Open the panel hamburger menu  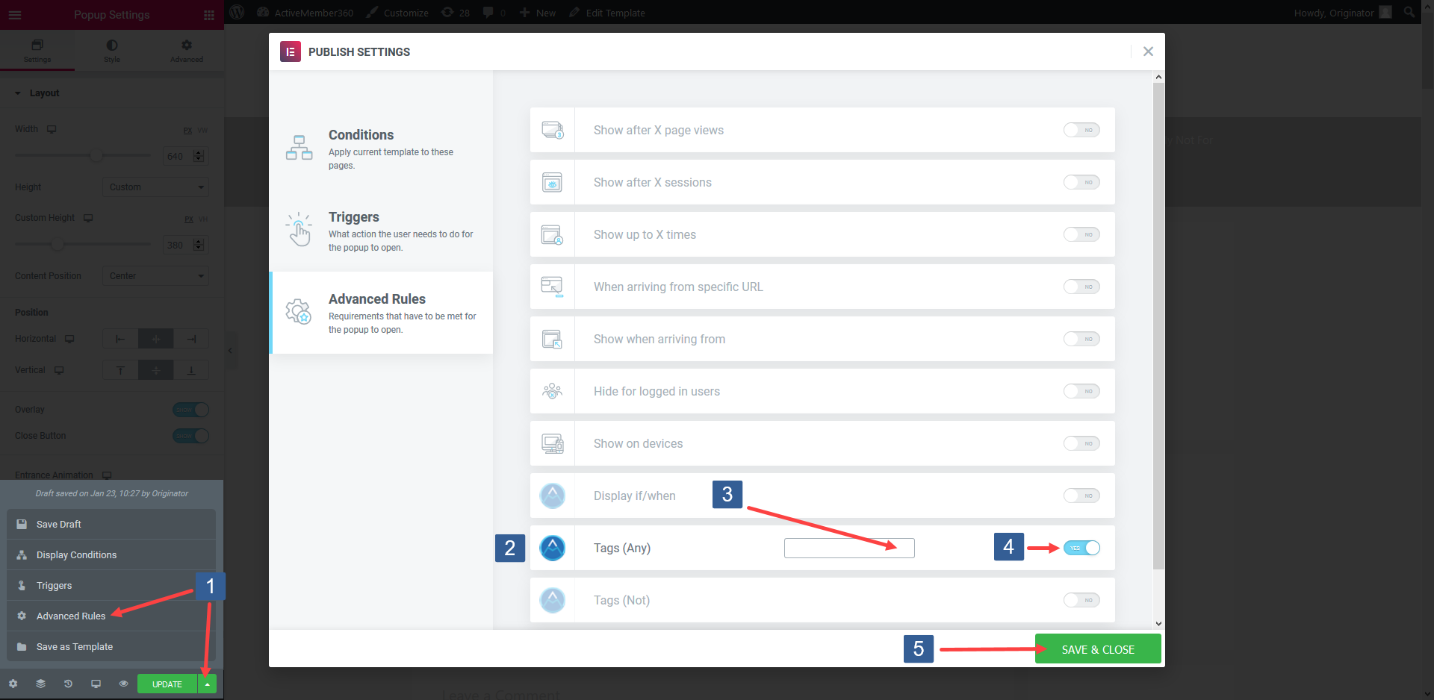15,14
